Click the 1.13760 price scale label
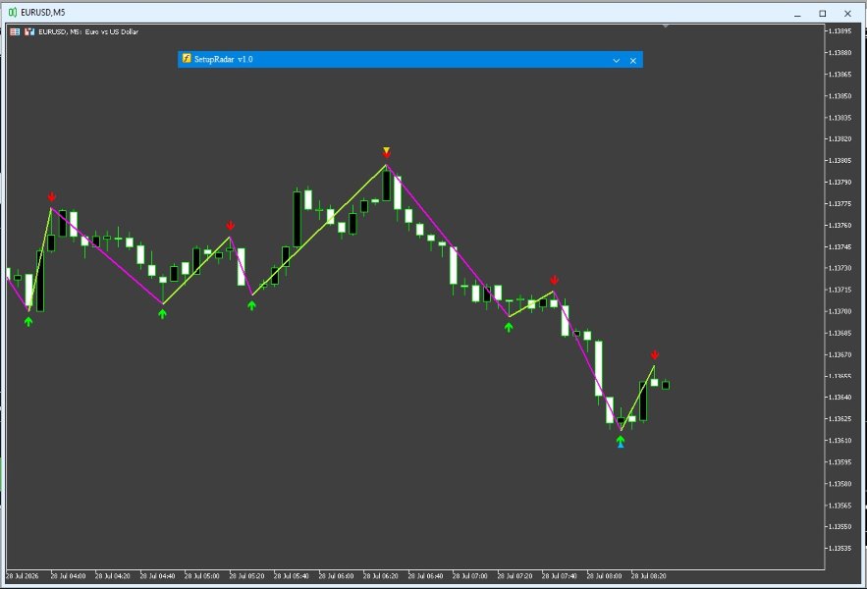Viewport: 867px width, 589px height. click(x=840, y=225)
